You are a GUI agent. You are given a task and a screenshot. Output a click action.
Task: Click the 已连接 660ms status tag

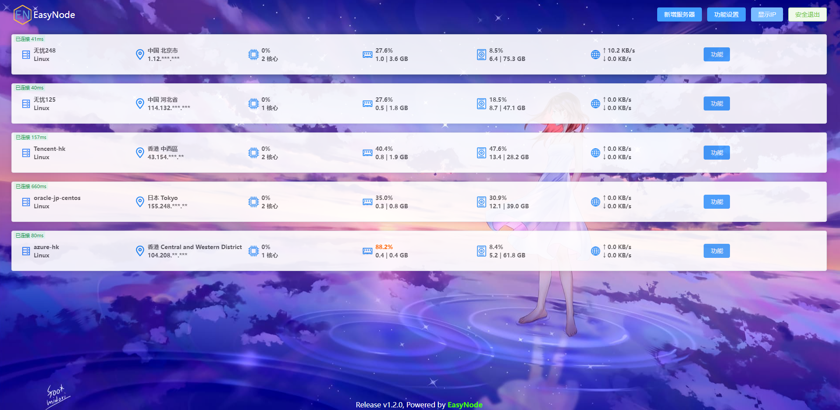31,186
